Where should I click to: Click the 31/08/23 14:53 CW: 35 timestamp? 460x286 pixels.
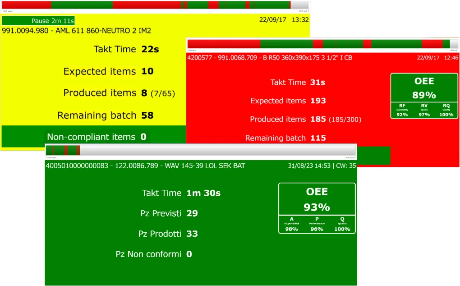[x=322, y=166]
